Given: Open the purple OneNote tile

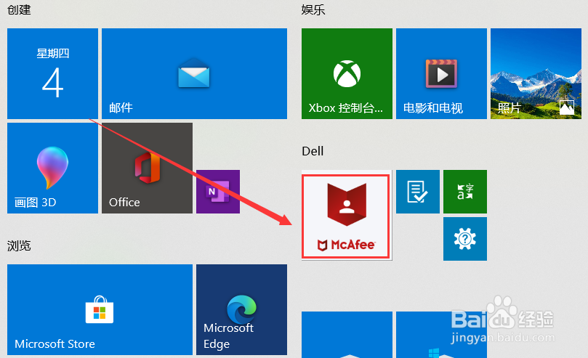Looking at the screenshot, I should tap(218, 192).
